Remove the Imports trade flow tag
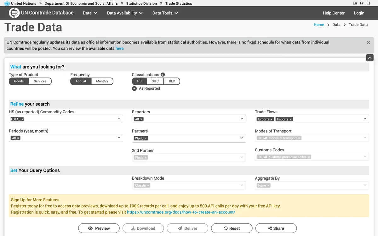 coord(291,119)
